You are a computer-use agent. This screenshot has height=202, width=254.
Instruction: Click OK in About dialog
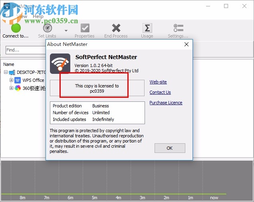pyautogui.click(x=170, y=148)
